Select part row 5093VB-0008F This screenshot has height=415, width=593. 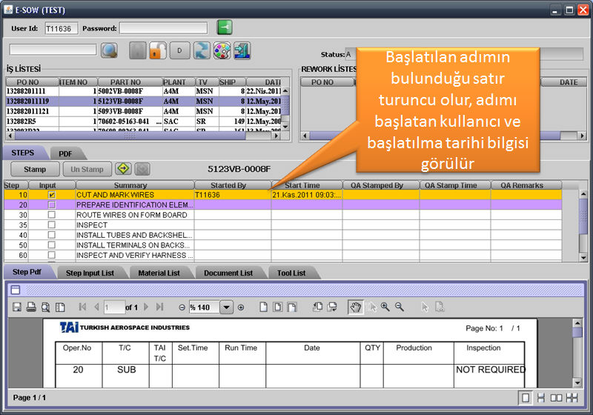click(144, 111)
